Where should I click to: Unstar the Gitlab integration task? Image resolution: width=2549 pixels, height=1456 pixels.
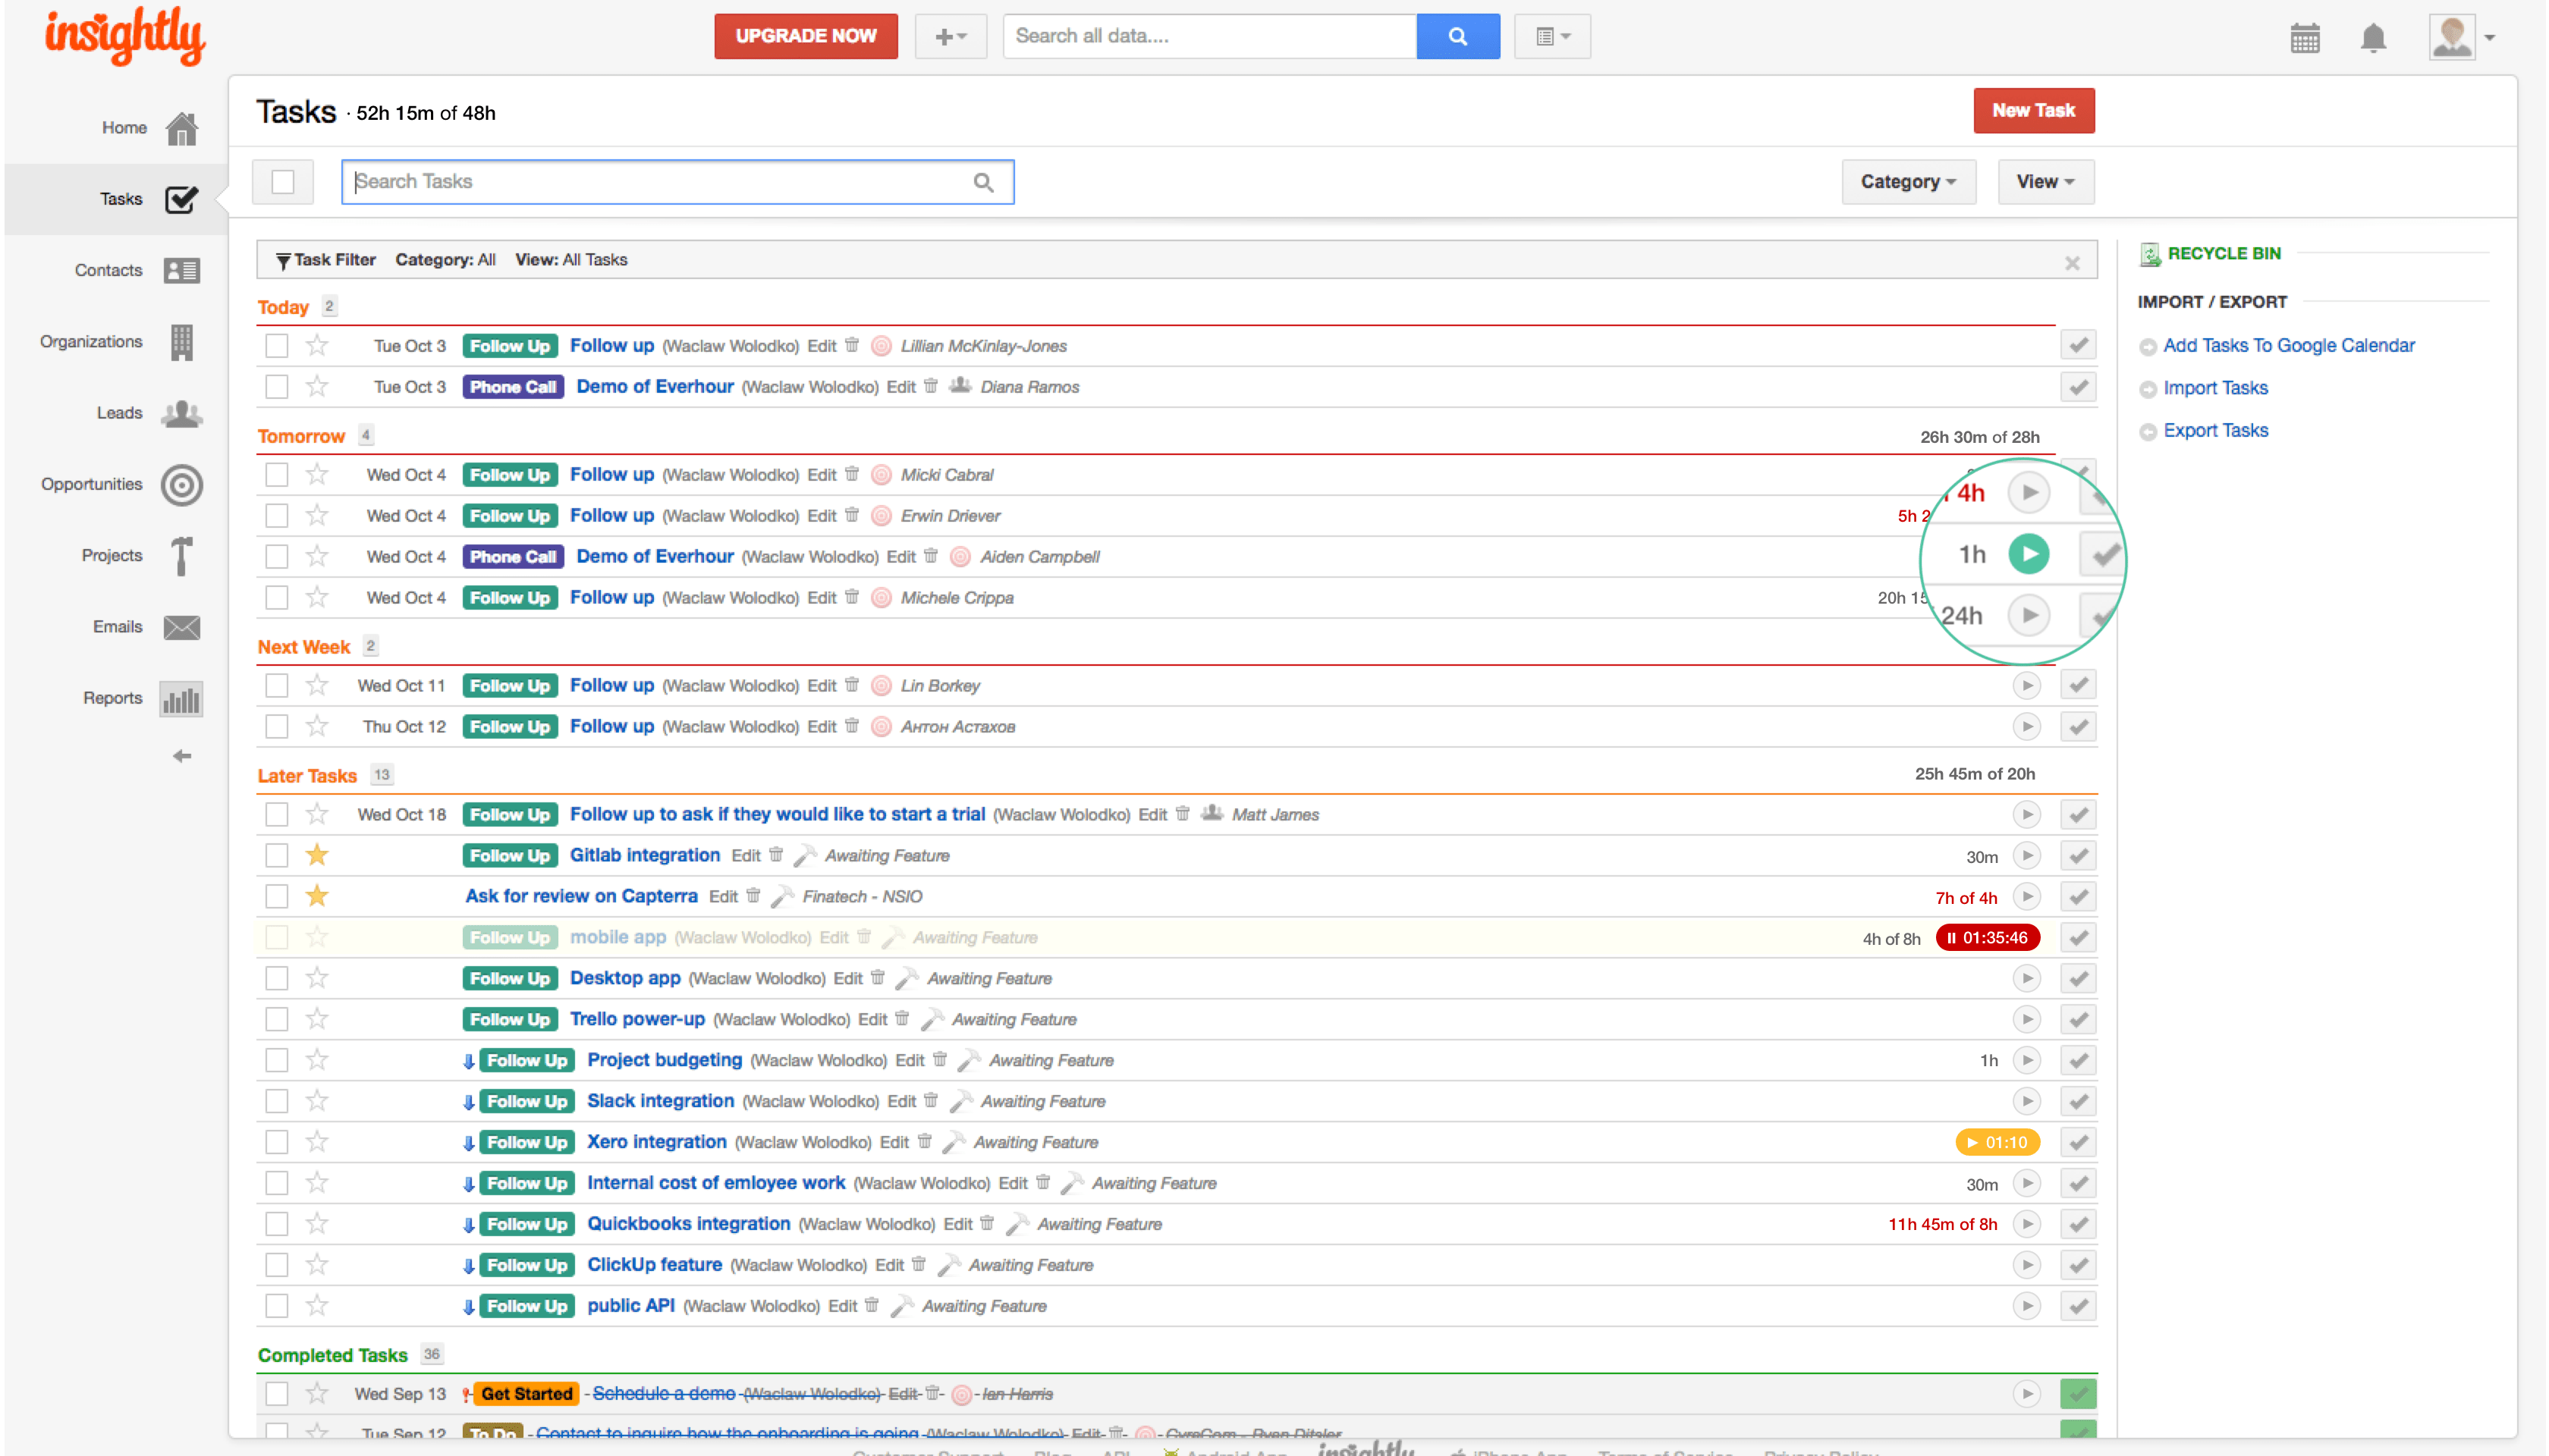pos(317,855)
